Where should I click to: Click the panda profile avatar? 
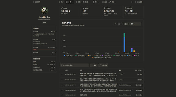[44, 11]
